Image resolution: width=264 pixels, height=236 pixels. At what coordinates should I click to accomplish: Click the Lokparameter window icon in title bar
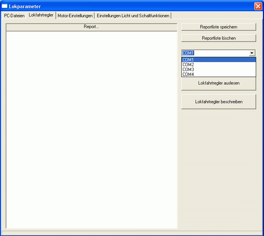tap(5, 6)
